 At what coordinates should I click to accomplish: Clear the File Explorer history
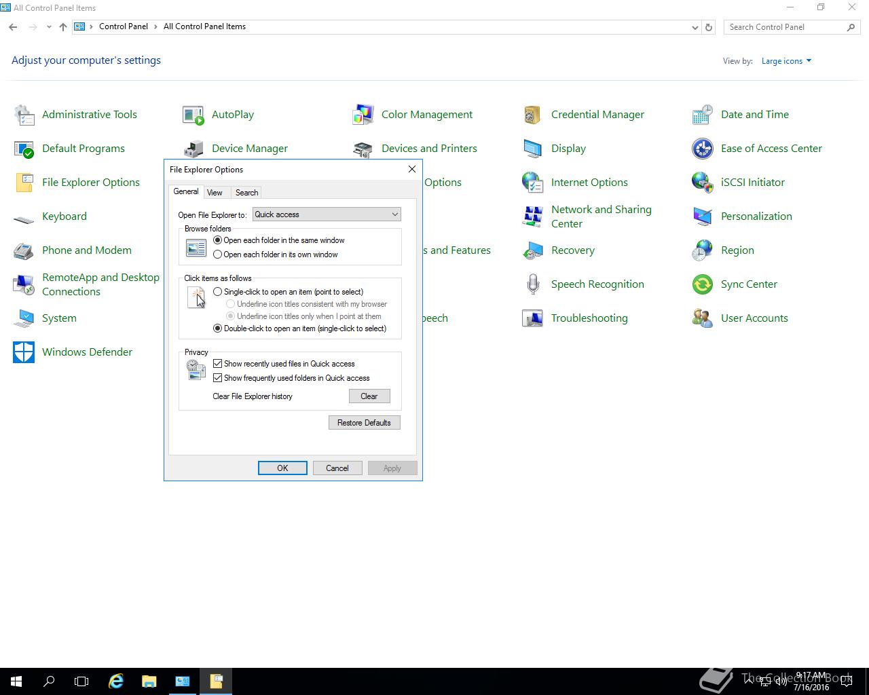(x=369, y=396)
